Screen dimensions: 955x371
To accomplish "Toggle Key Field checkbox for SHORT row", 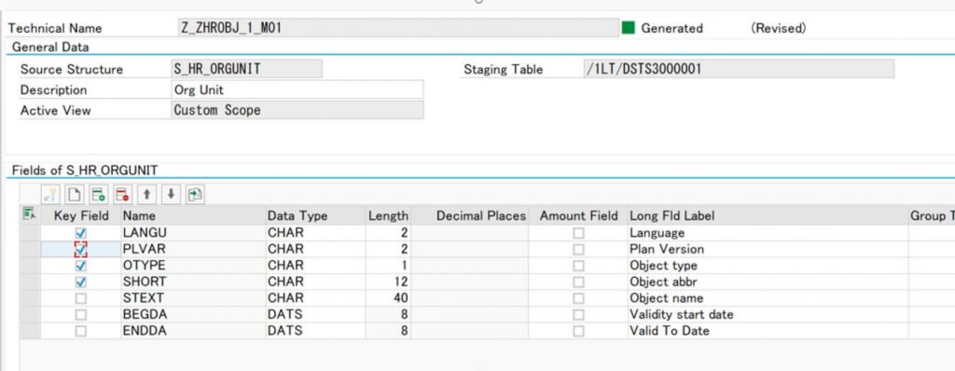I will (81, 282).
